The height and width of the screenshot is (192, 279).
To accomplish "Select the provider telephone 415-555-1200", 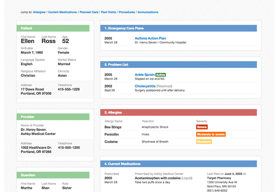I will [x=69, y=148].
